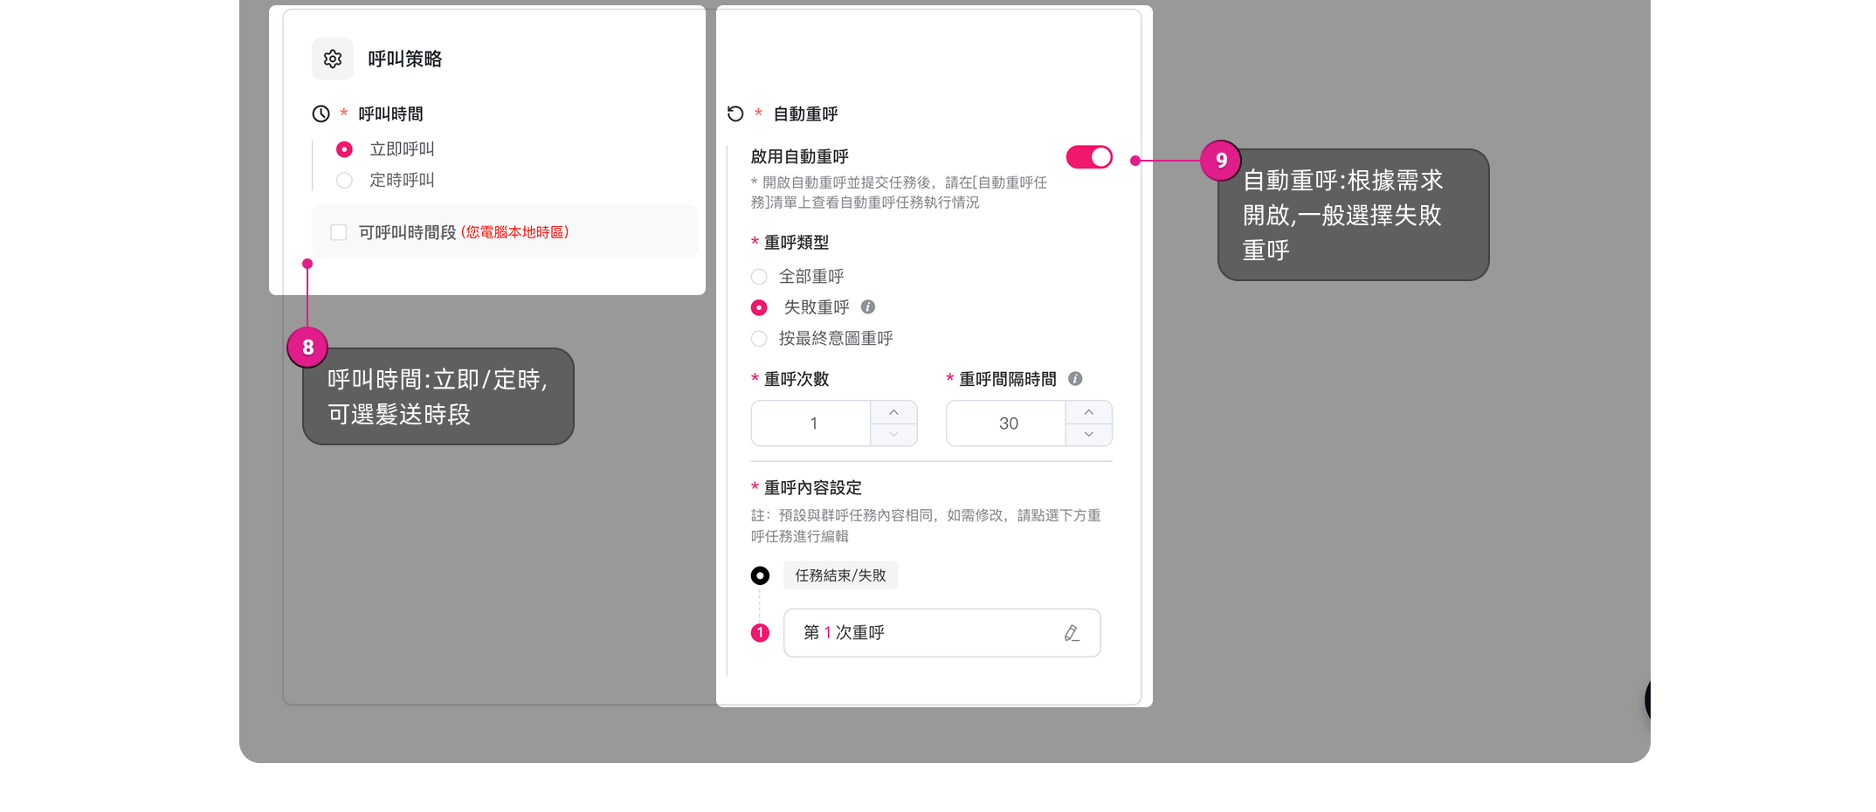Select the 定時呼叫 radio option
Image resolution: width=1876 pixels, height=812 pixels.
pos(345,181)
